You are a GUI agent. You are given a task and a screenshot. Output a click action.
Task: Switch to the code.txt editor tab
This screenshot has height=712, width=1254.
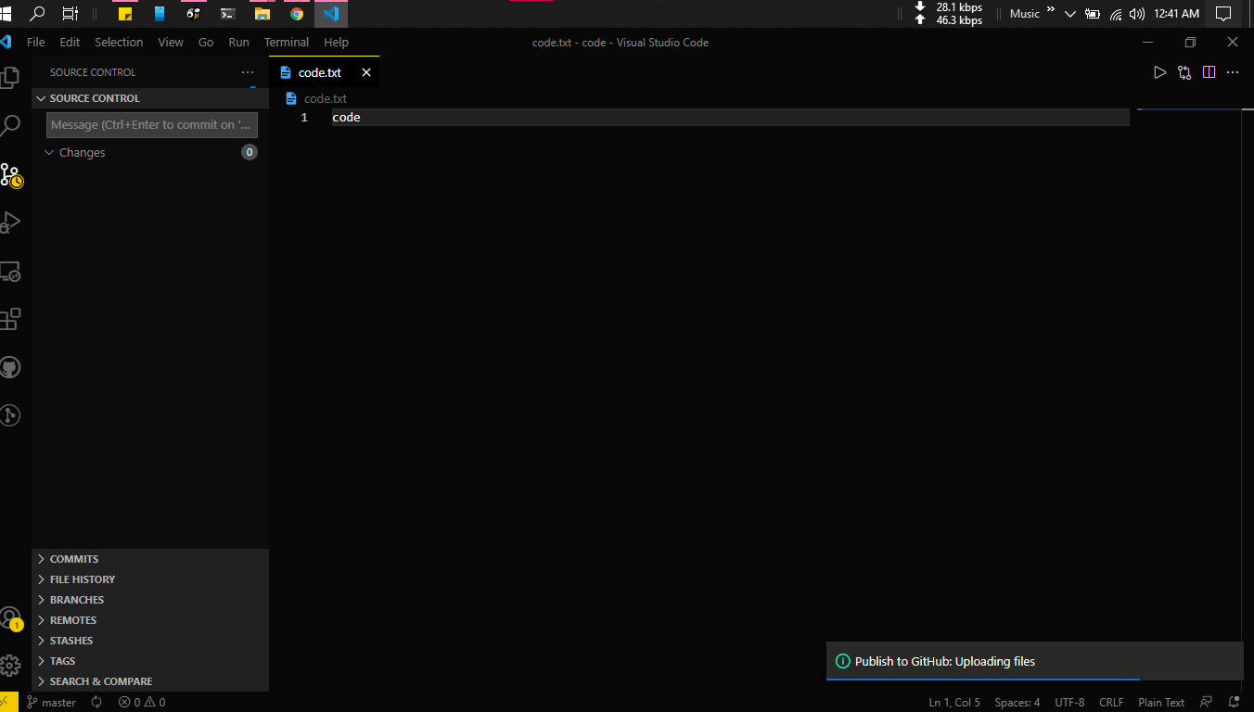[320, 71]
